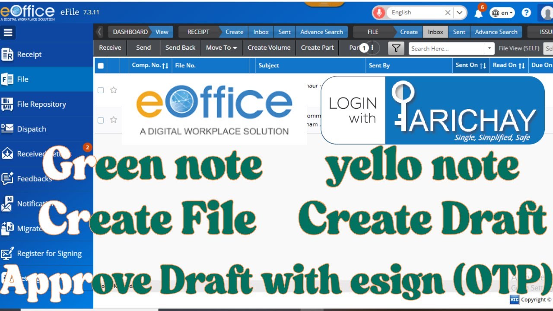The width and height of the screenshot is (553, 311).
Task: Open the notifications bell icon
Action: tap(478, 13)
